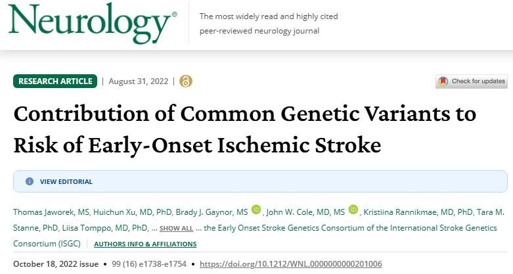Open Brady J. Gaynor's ORCID icon

[256, 210]
